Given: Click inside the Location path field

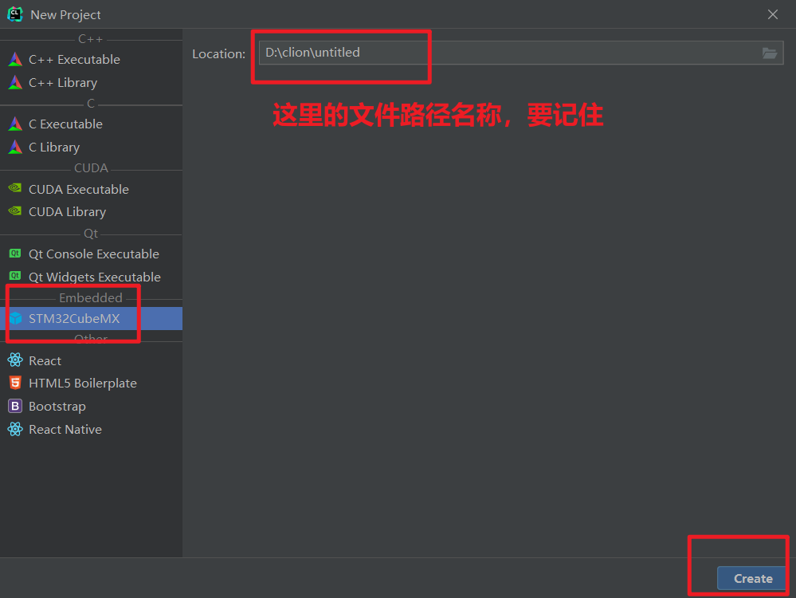Looking at the screenshot, I should point(343,52).
